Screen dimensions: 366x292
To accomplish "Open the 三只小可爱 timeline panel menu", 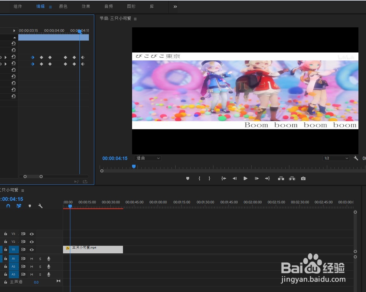I will (x=23, y=190).
